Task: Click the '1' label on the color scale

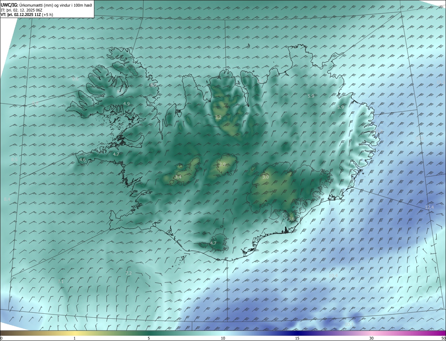Action: tap(75, 339)
